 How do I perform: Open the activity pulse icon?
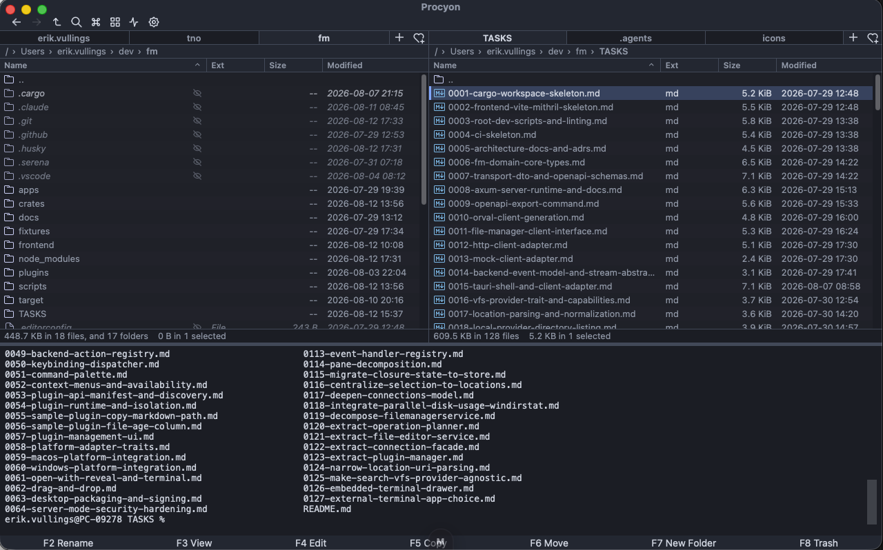click(135, 22)
